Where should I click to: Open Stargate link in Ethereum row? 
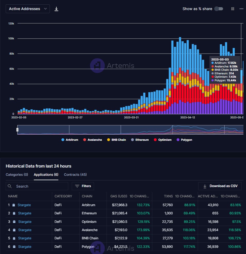[x=25, y=213]
